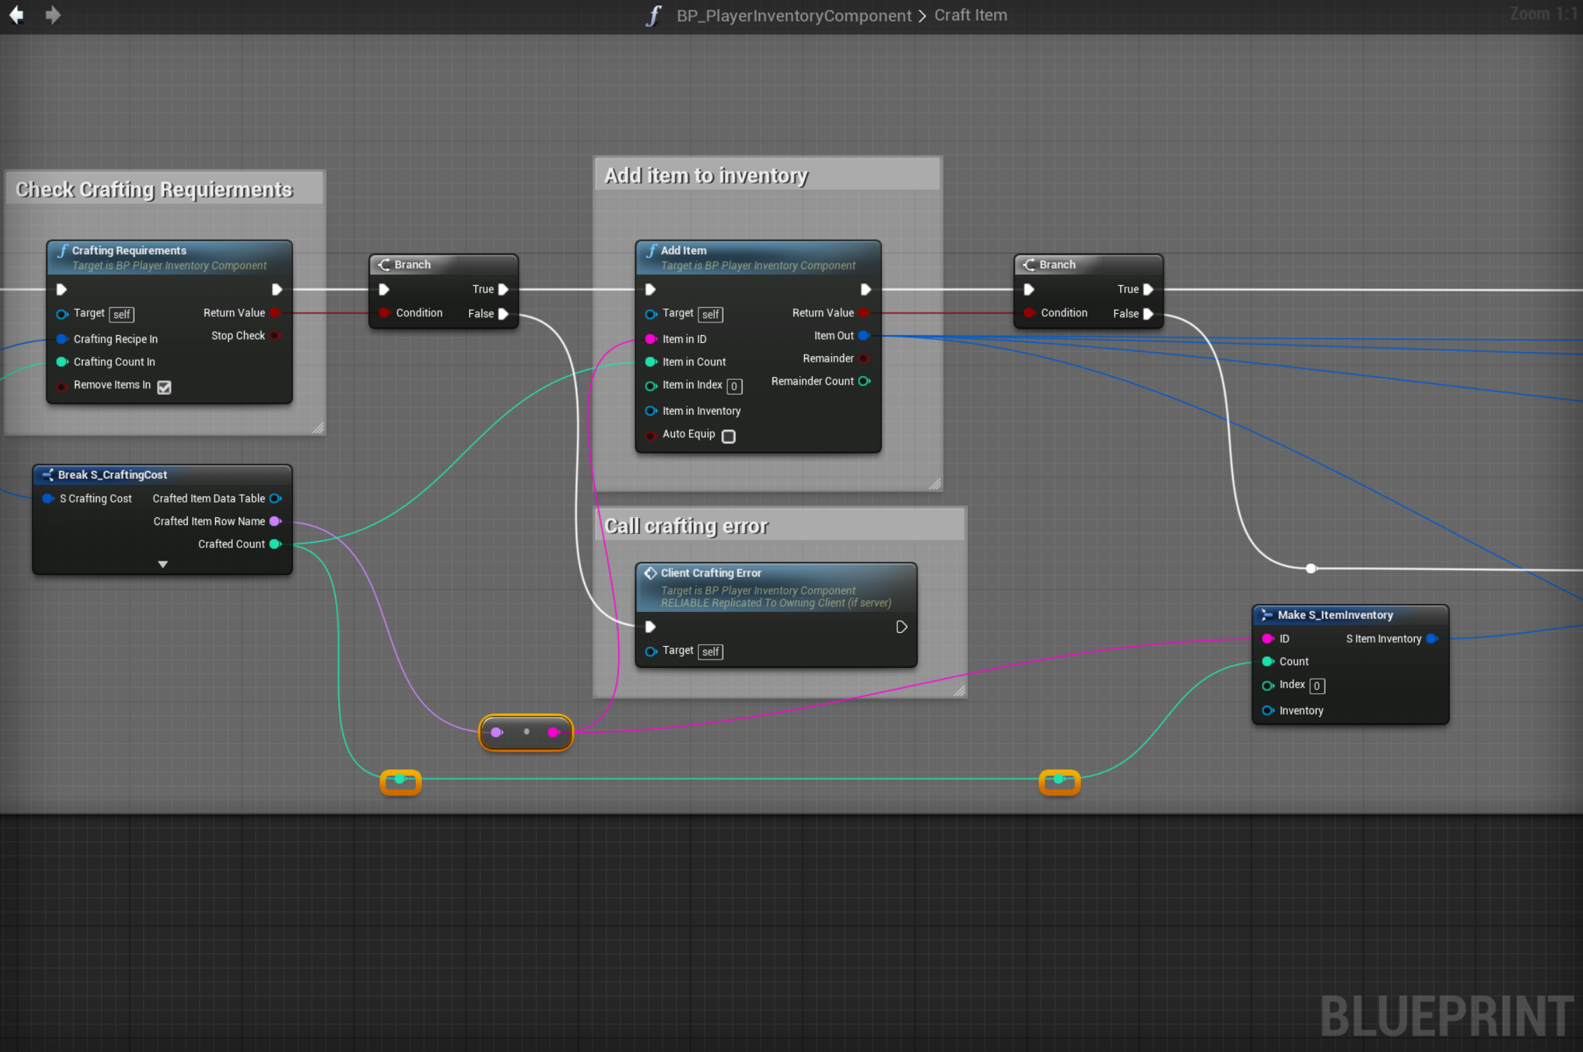The image size is (1583, 1052).
Task: Click the Branch node icon near Crafting Requirements
Action: [x=384, y=265]
